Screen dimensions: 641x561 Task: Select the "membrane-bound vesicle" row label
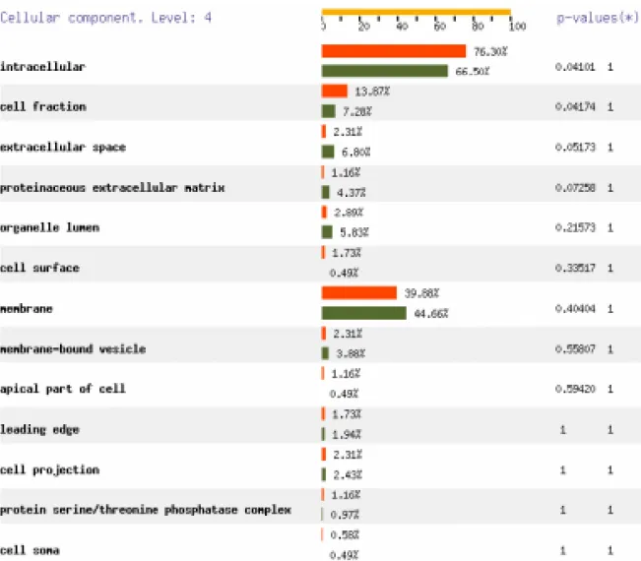(73, 349)
